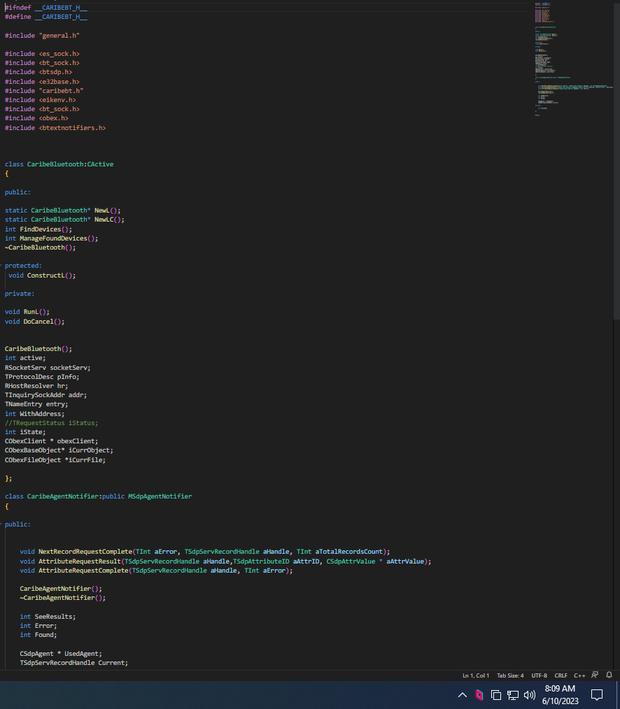620x709 pixels.
Task: Click the #define __CARIBEBT_H__ line
Action: point(45,17)
